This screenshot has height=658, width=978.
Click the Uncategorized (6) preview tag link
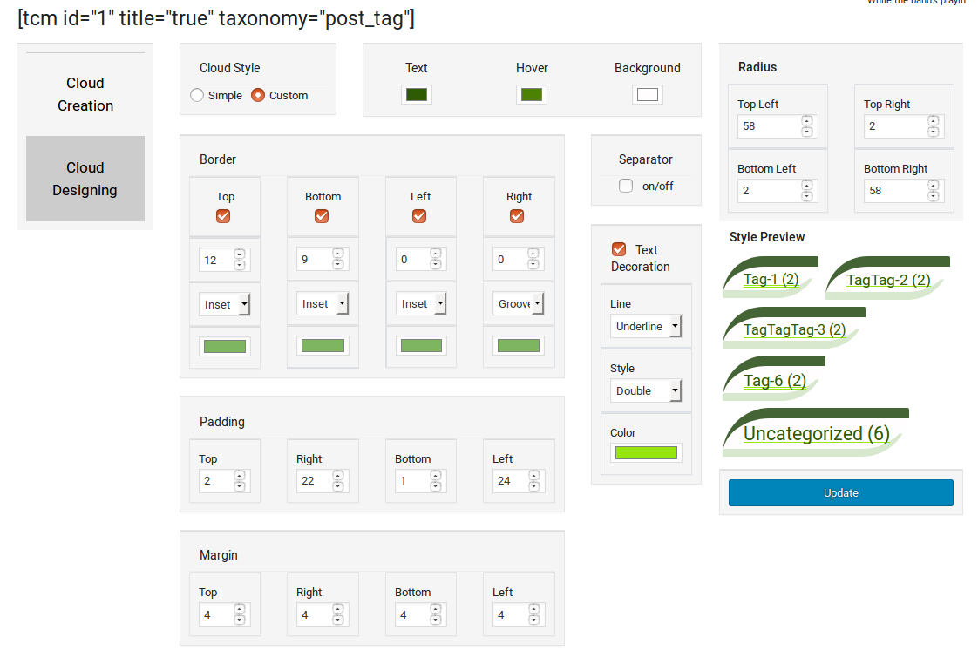[x=817, y=433]
